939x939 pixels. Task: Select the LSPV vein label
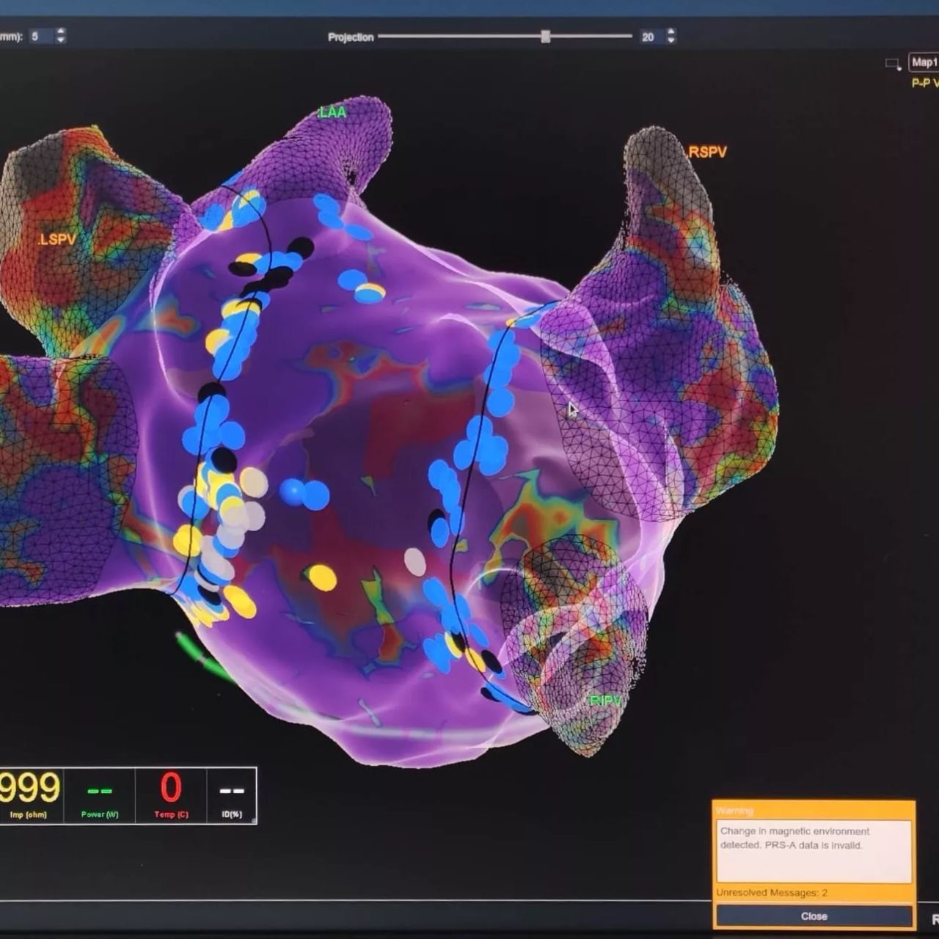coord(57,240)
